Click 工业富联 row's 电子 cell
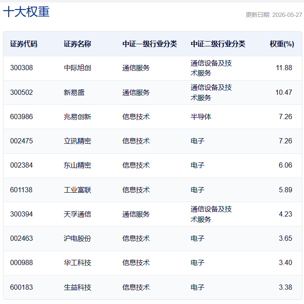 coord(197,190)
